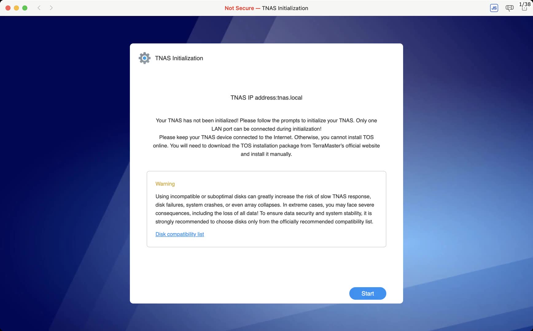This screenshot has height=331, width=533.
Task: Go back with the left chevron
Action: (39, 8)
